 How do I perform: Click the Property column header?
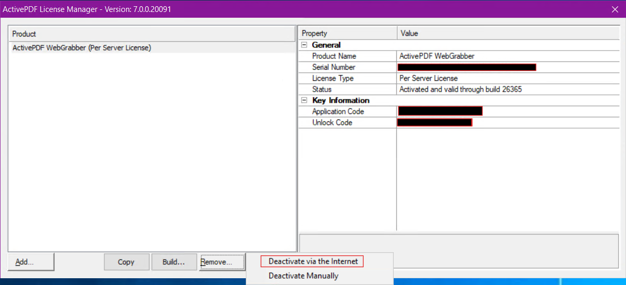(348, 33)
